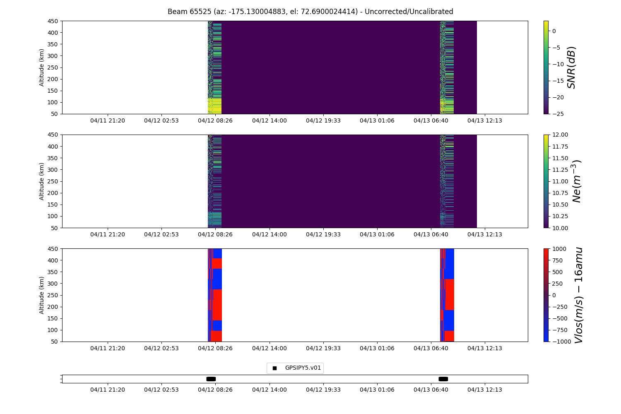The image size is (621, 414).
Task: Click the Vlos(m/s) − 16amu colorbar label
Action: tap(578, 295)
